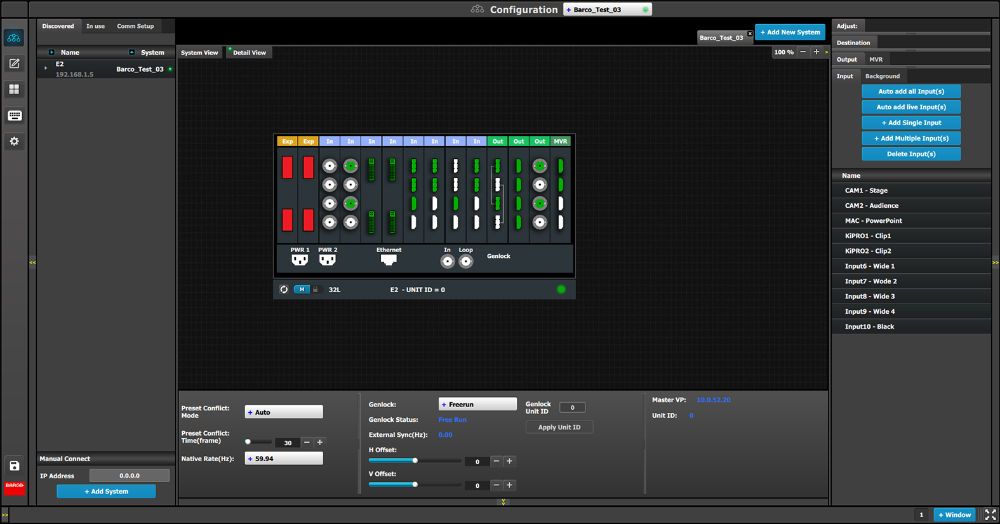Viewport: 1000px width, 524px height.
Task: Toggle fullscreen with the expand icon
Action: (x=990, y=515)
